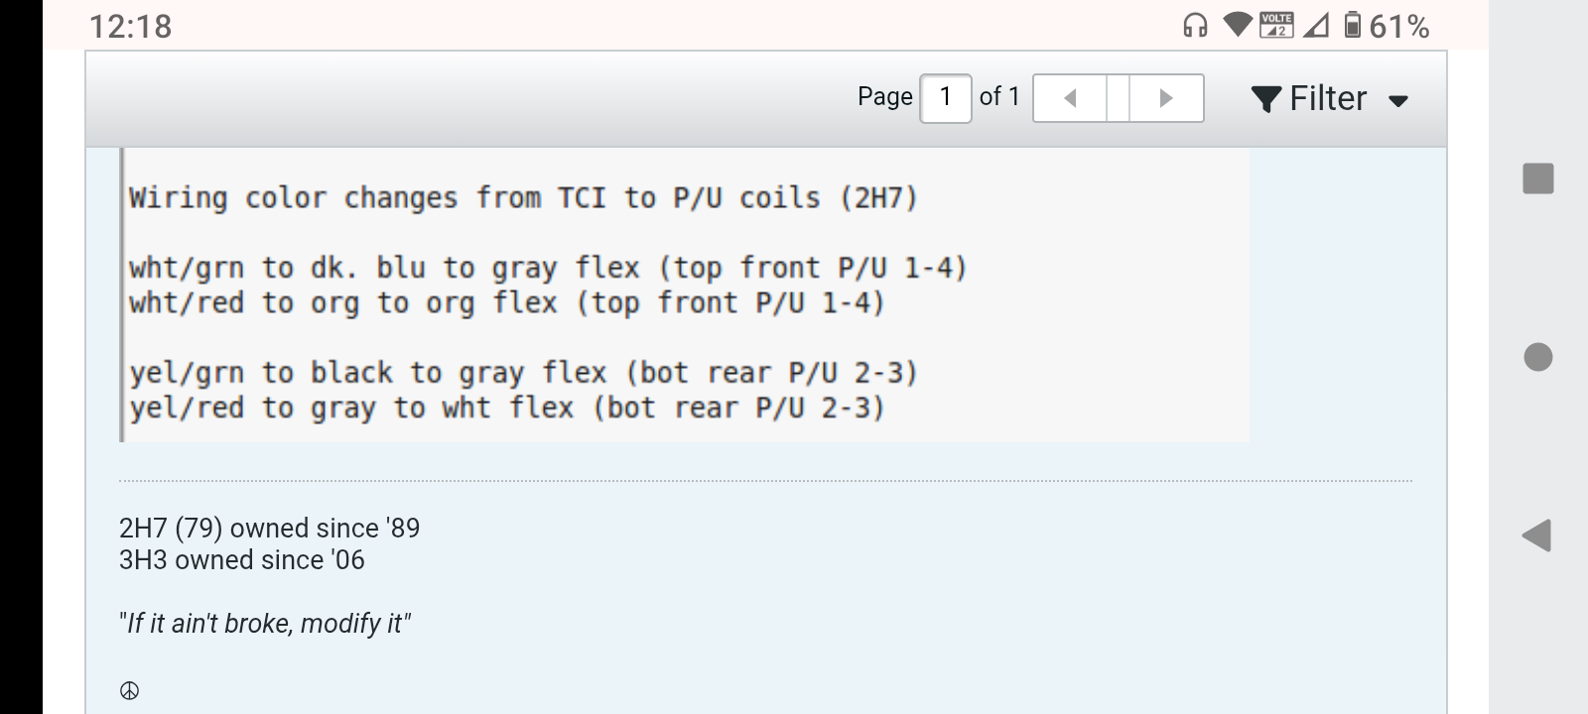Tap the Android home circle button

coord(1537,357)
